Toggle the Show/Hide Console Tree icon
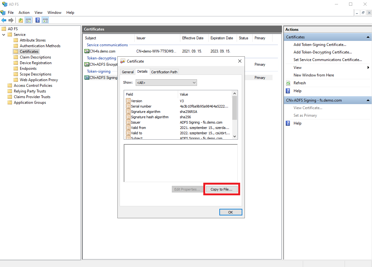Viewport: 372px width, 267px height. coord(28,20)
